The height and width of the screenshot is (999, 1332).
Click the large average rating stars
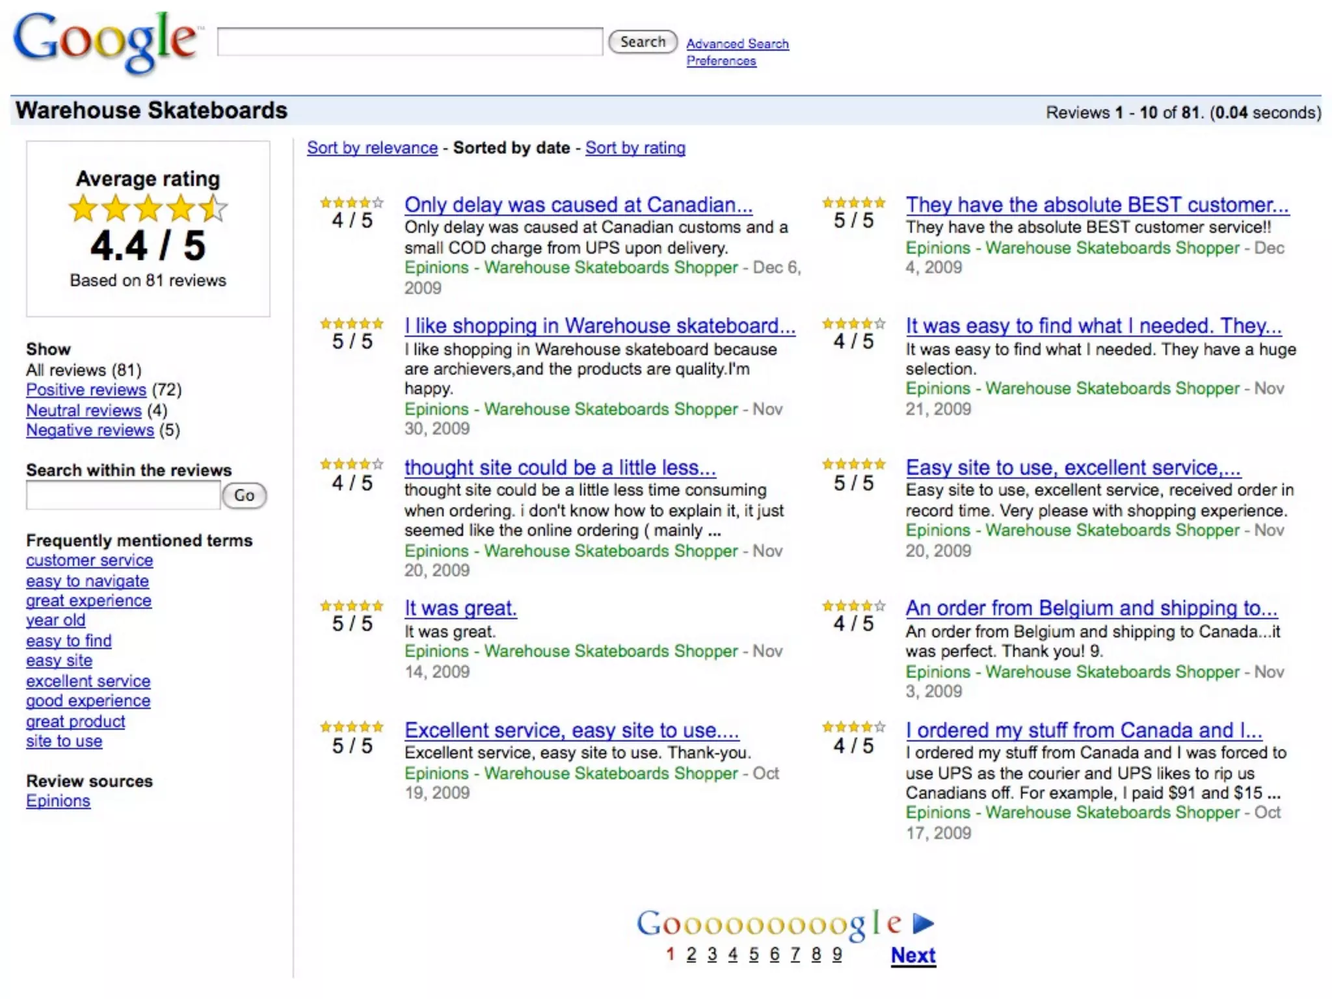click(148, 209)
